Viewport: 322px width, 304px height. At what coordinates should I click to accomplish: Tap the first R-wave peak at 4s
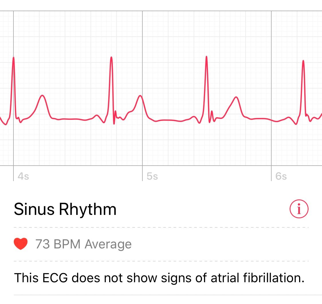(x=13, y=58)
